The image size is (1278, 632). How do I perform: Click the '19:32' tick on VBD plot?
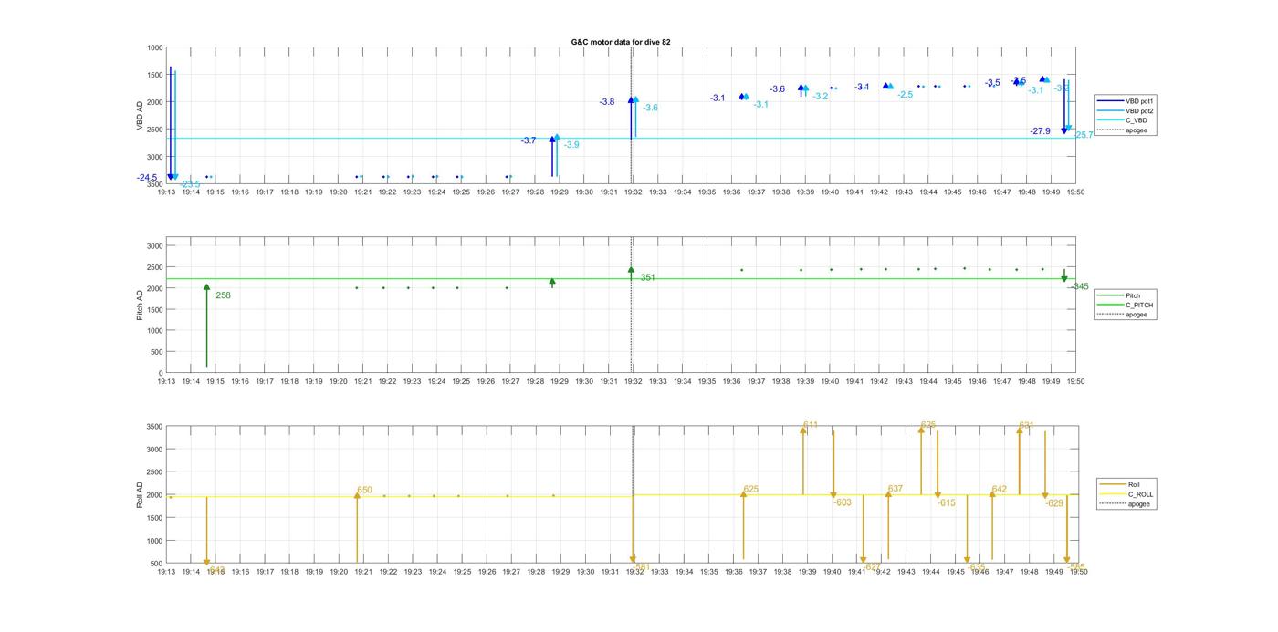633,192
